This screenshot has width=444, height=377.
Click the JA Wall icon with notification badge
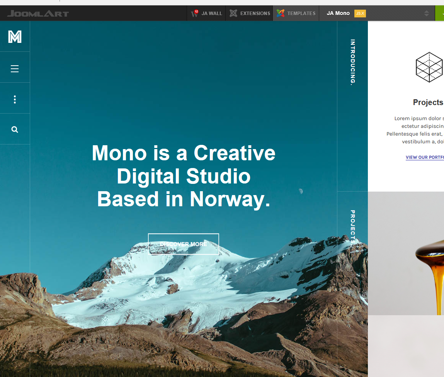click(x=195, y=14)
